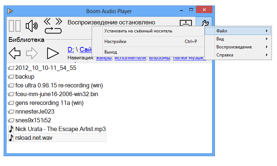This screenshot has width=277, height=166.
Task: Click music note icon beside rsload.net.wav
Action: click(x=11, y=138)
